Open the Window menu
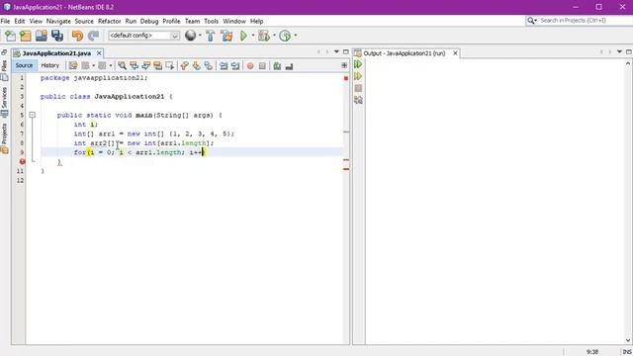The width and height of the screenshot is (633, 356). coord(234,21)
